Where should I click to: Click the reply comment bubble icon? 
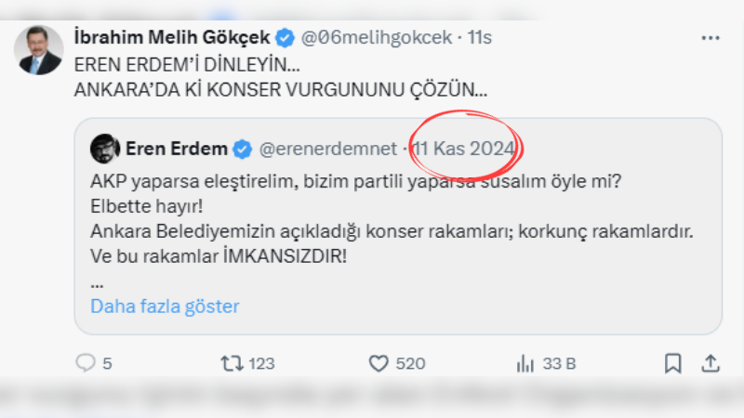86,363
